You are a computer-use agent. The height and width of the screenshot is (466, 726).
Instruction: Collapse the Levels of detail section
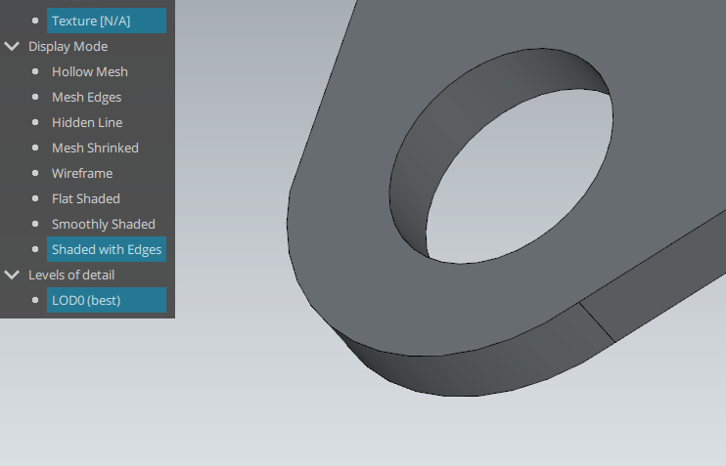point(12,275)
